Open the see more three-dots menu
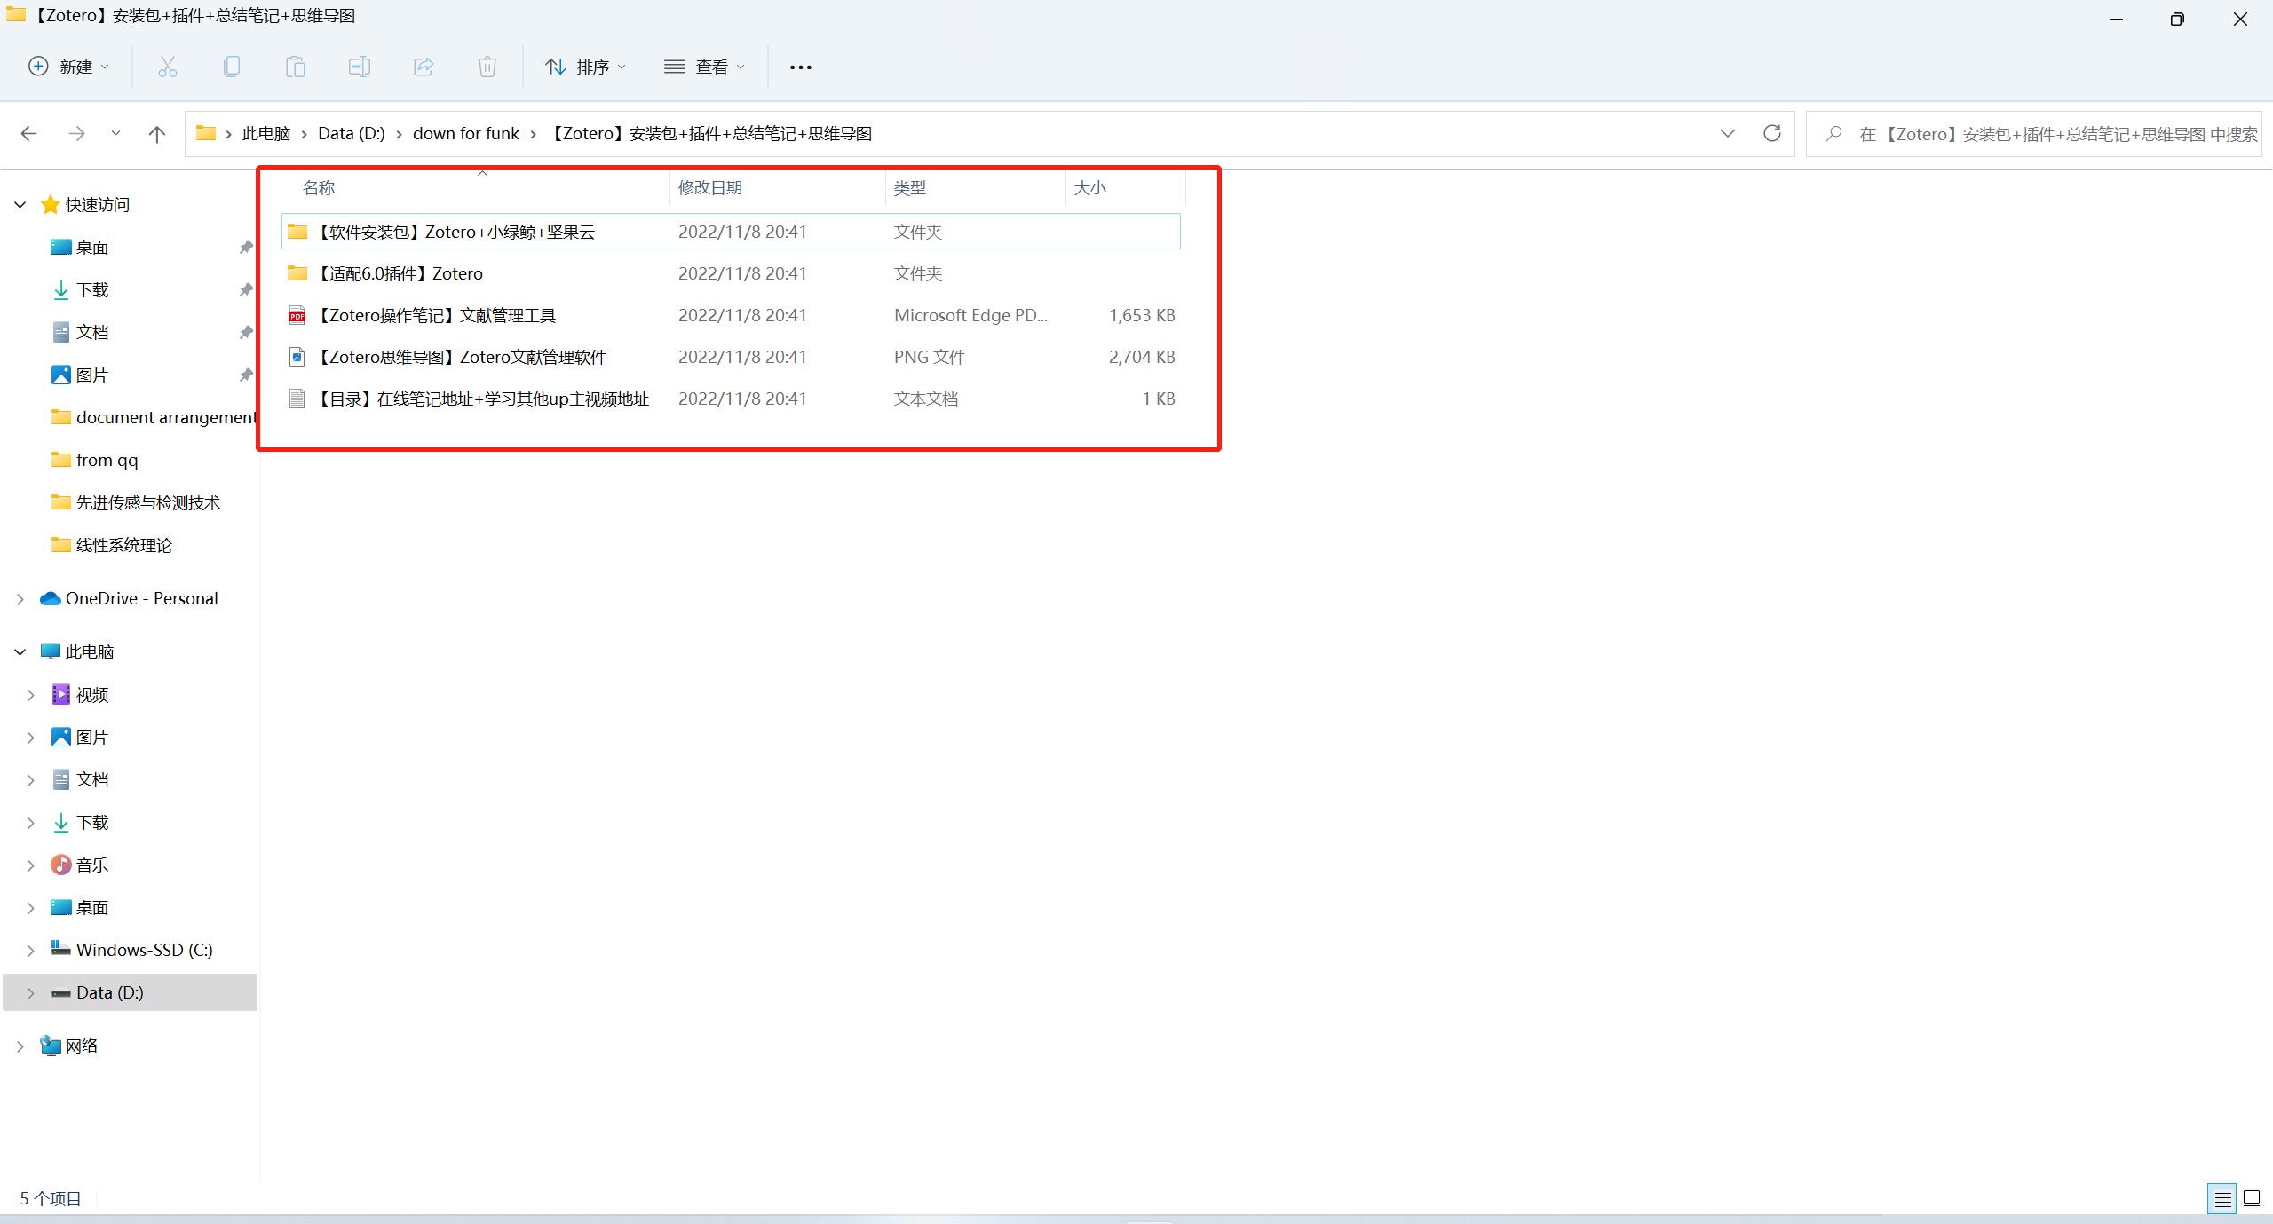 801,67
